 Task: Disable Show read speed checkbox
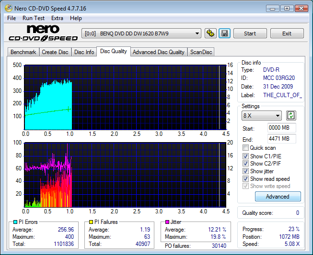click(246, 179)
